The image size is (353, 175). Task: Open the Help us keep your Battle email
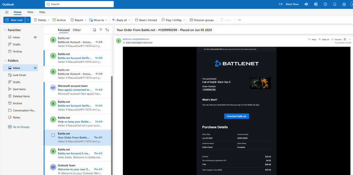click(78, 122)
